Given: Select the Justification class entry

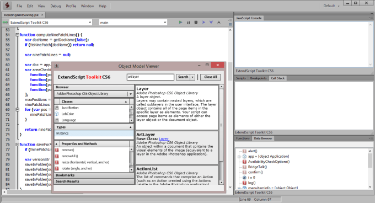Looking at the screenshot, I should (x=70, y=108).
